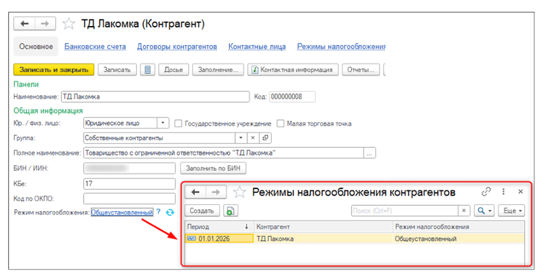Click the Заполнение... button

coord(218,70)
